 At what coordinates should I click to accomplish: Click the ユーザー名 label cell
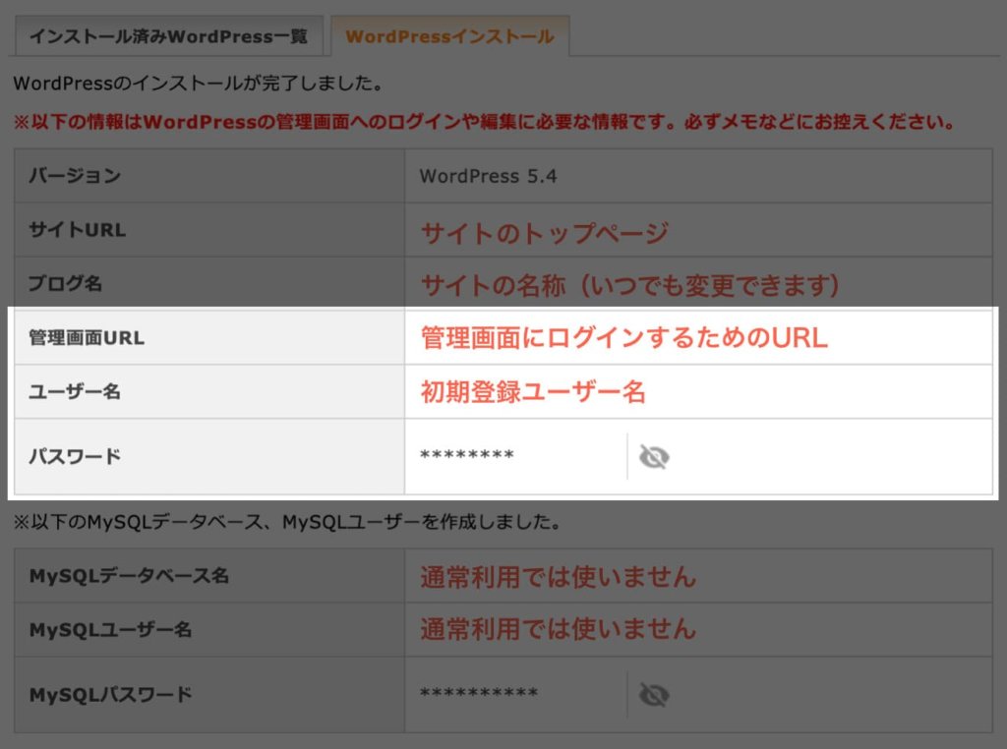(x=209, y=391)
